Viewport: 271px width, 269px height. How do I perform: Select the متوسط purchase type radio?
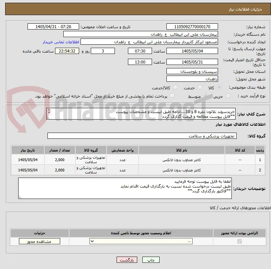click(x=206, y=96)
